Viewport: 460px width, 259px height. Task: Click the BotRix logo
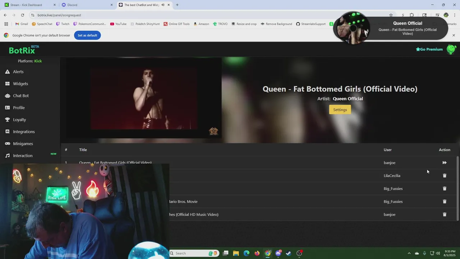[x=22, y=50]
